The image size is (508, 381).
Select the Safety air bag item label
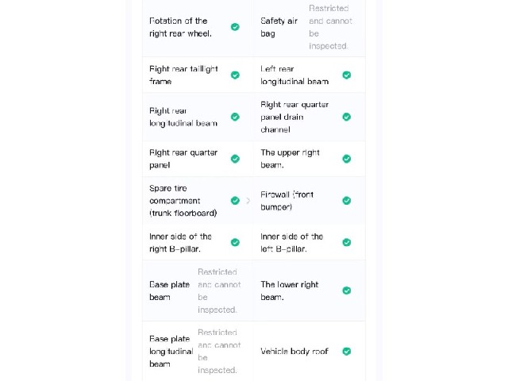[x=279, y=27]
